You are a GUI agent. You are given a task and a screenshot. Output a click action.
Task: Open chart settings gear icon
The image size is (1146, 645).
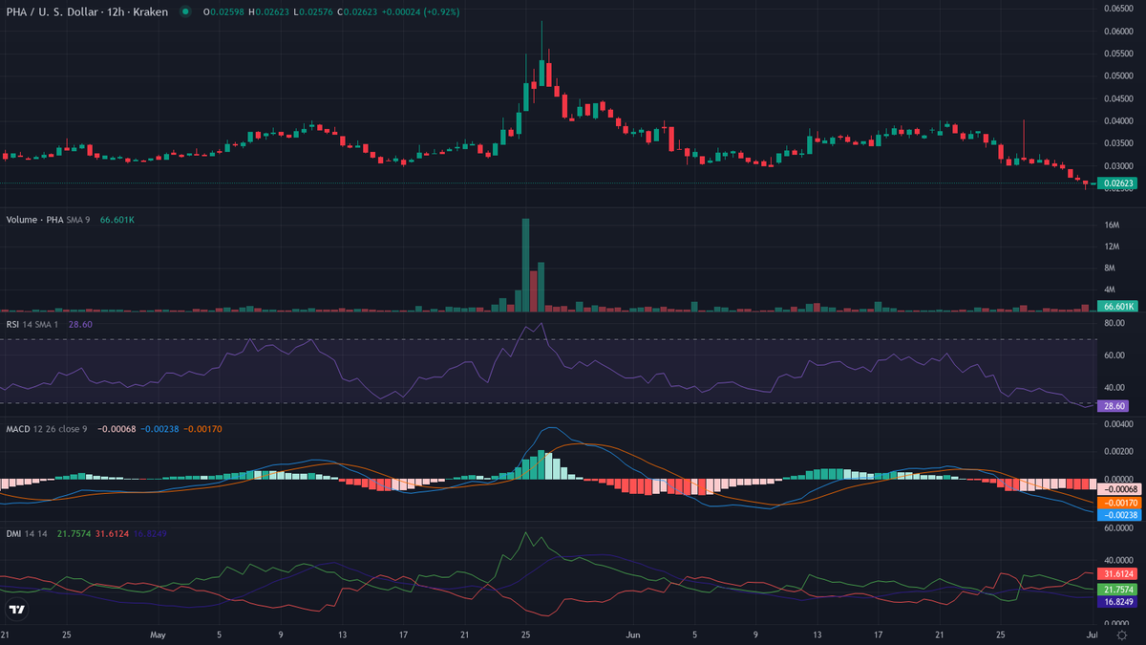pos(1121,634)
